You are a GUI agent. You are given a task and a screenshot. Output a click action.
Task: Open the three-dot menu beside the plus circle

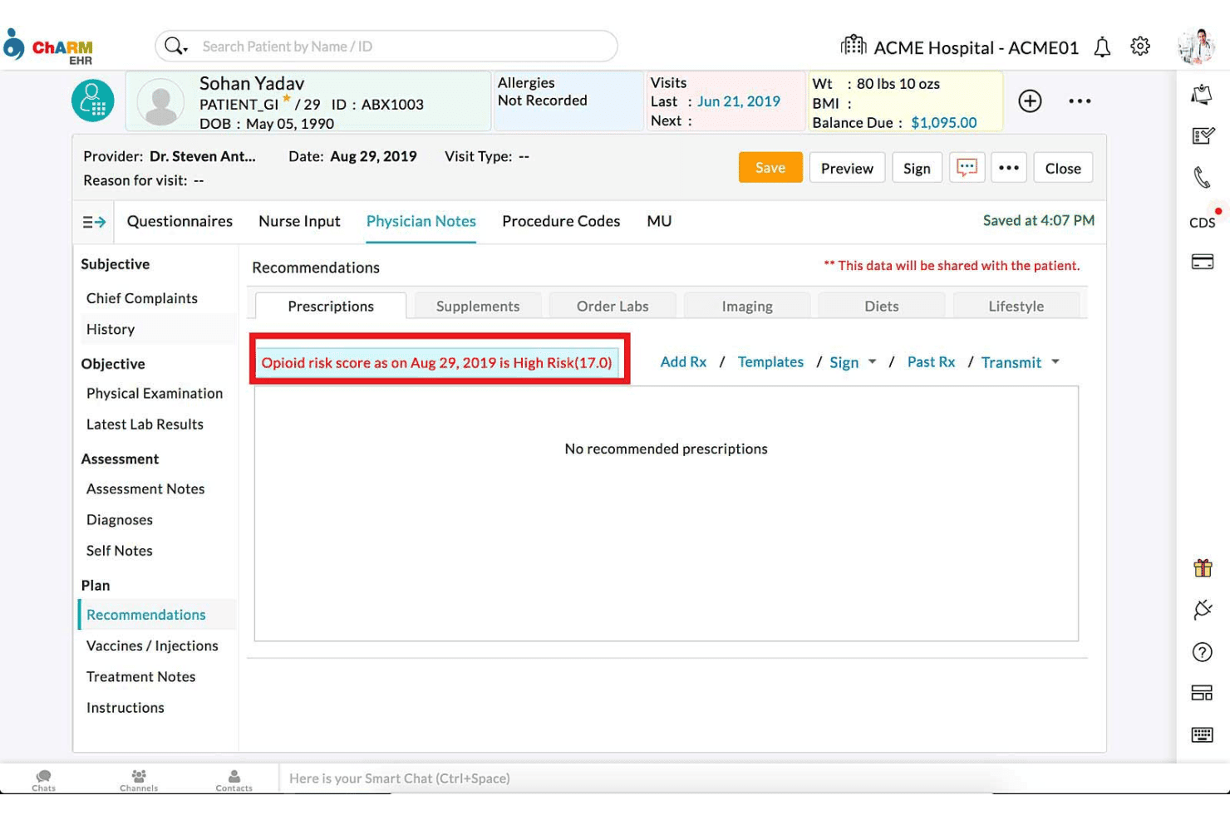tap(1080, 101)
